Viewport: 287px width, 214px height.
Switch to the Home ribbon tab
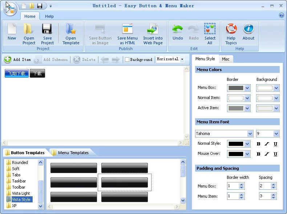tap(30, 16)
